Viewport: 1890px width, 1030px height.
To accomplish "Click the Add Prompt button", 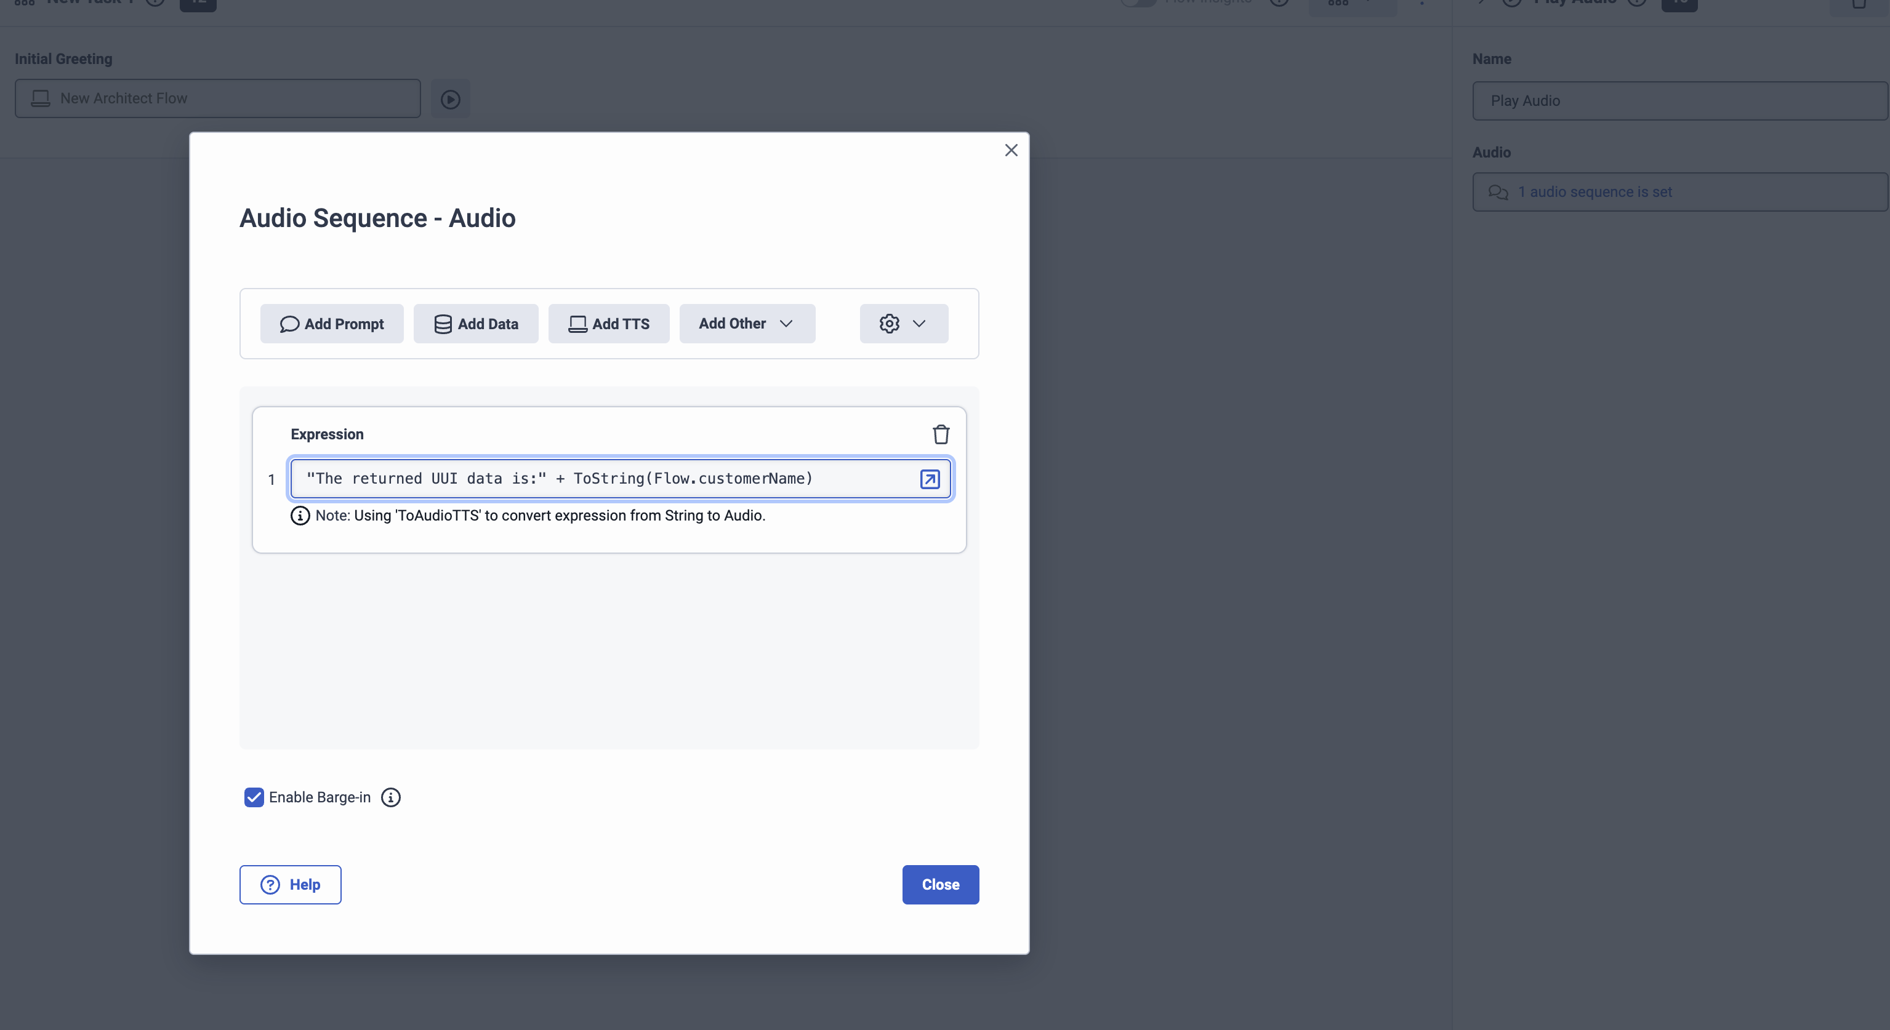I will point(332,323).
